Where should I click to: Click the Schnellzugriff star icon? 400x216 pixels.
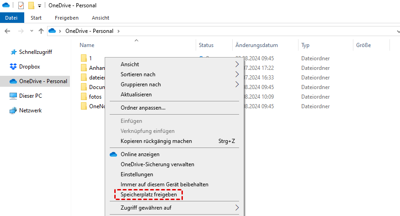click(14, 52)
